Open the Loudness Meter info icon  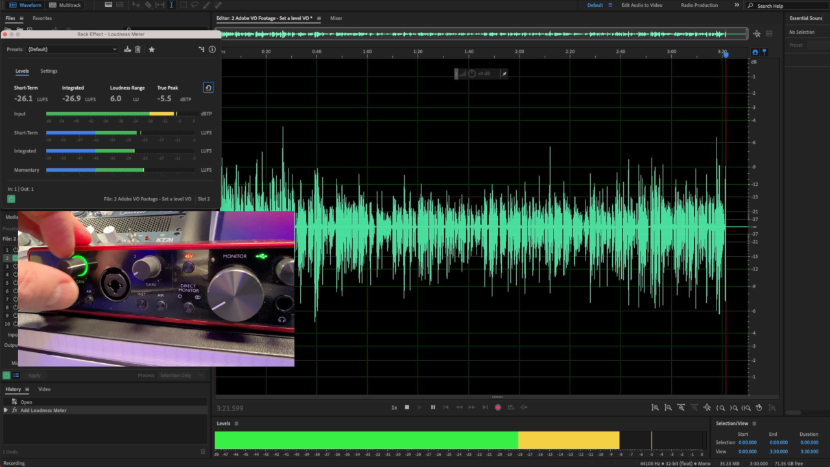coord(212,49)
